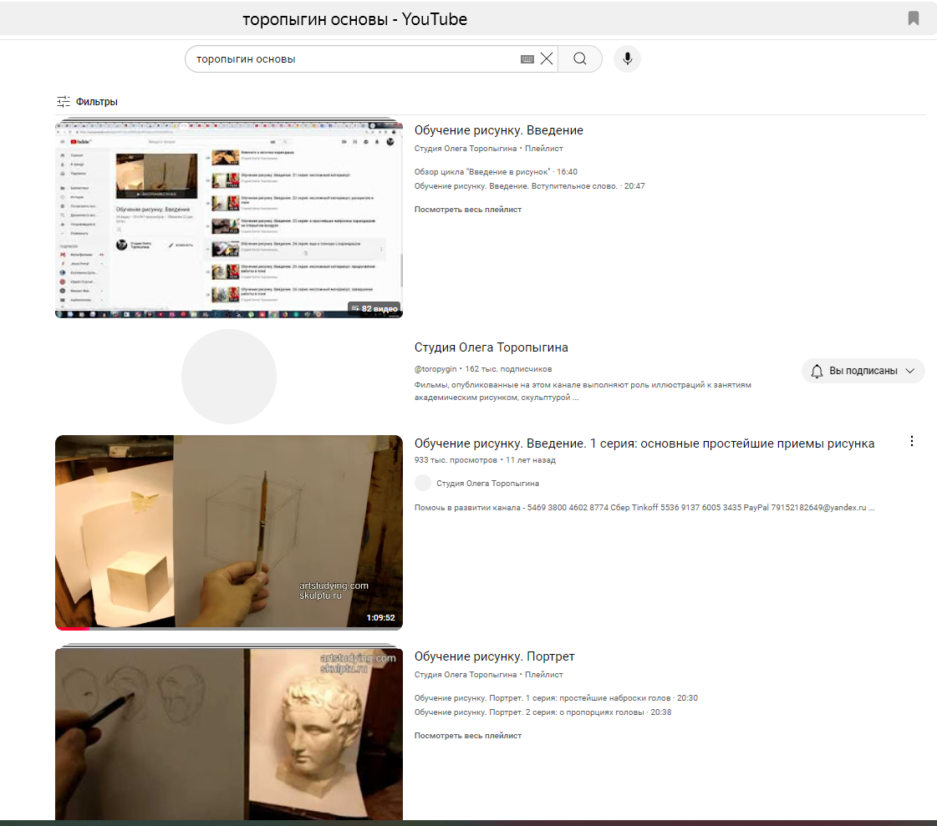
Task: Click the red watch-progress bar on cube video
Action: click(x=72, y=628)
